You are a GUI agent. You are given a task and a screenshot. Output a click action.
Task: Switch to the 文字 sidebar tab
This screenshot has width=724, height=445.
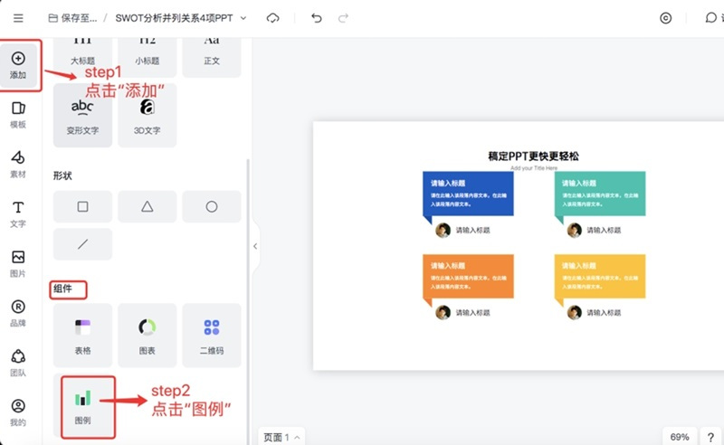(x=18, y=214)
